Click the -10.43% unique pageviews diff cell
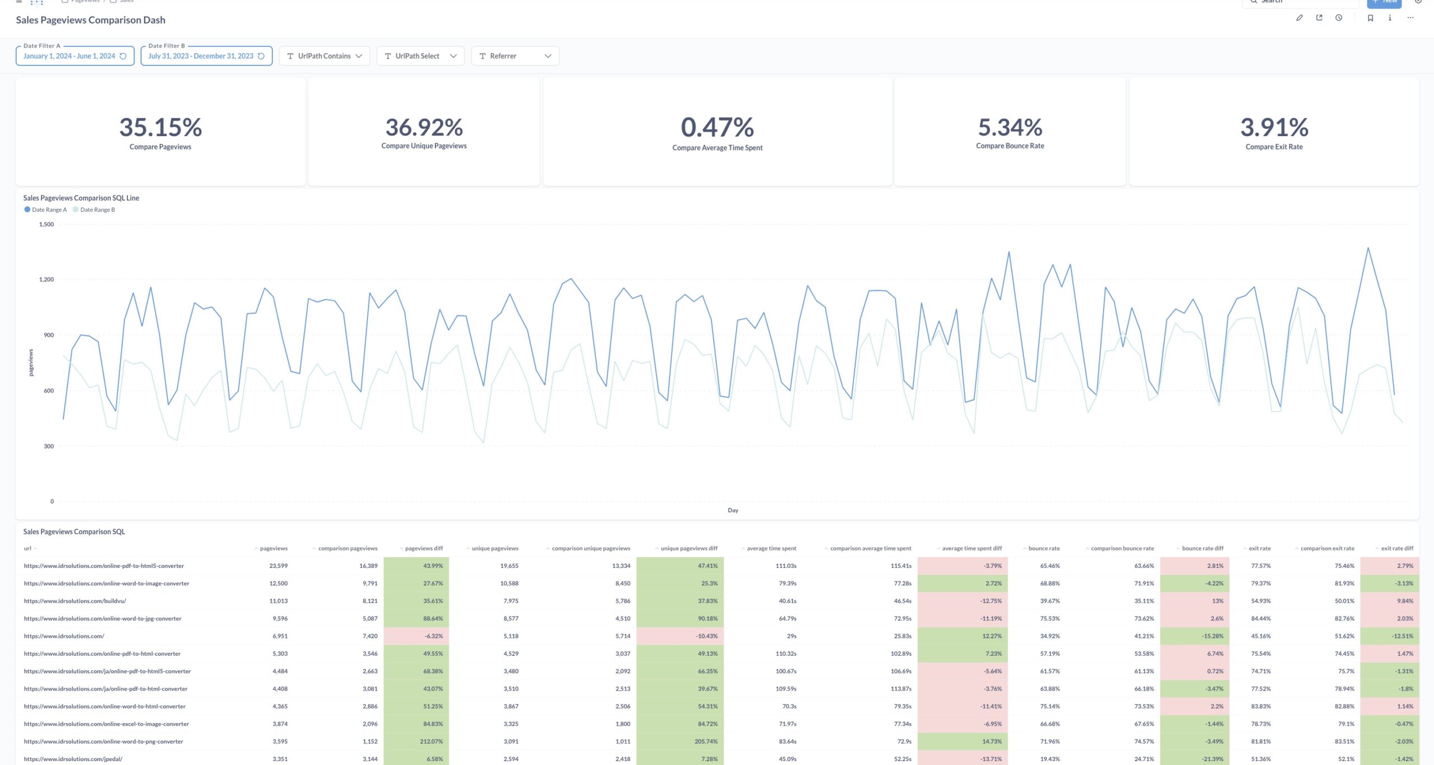1434x765 pixels. tap(680, 636)
